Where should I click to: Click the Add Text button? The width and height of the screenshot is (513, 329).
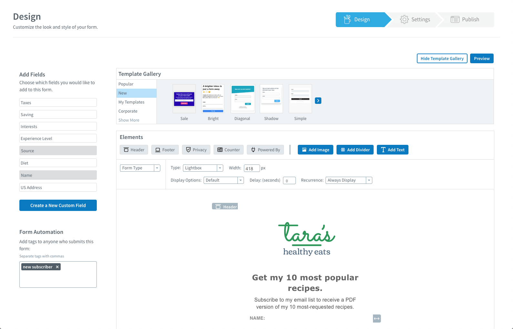pyautogui.click(x=393, y=150)
